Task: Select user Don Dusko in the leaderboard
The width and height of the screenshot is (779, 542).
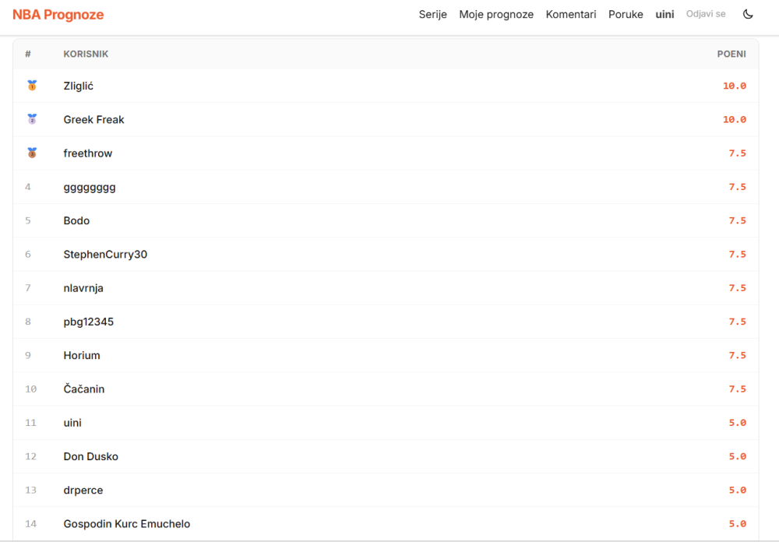Action: pos(91,456)
